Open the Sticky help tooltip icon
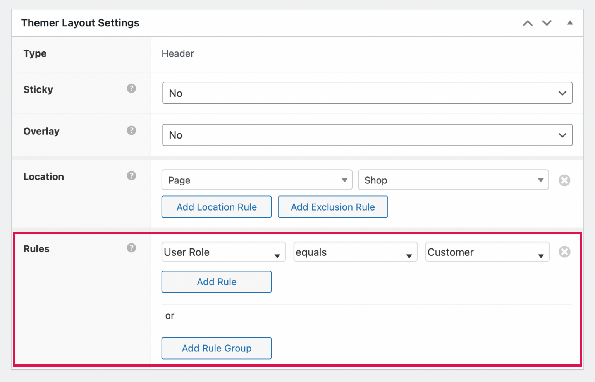595x382 pixels. [x=131, y=89]
